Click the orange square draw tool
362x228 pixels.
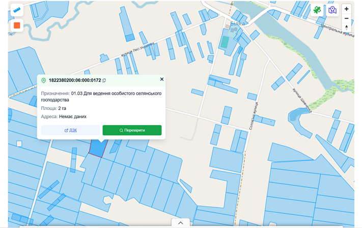(x=17, y=25)
